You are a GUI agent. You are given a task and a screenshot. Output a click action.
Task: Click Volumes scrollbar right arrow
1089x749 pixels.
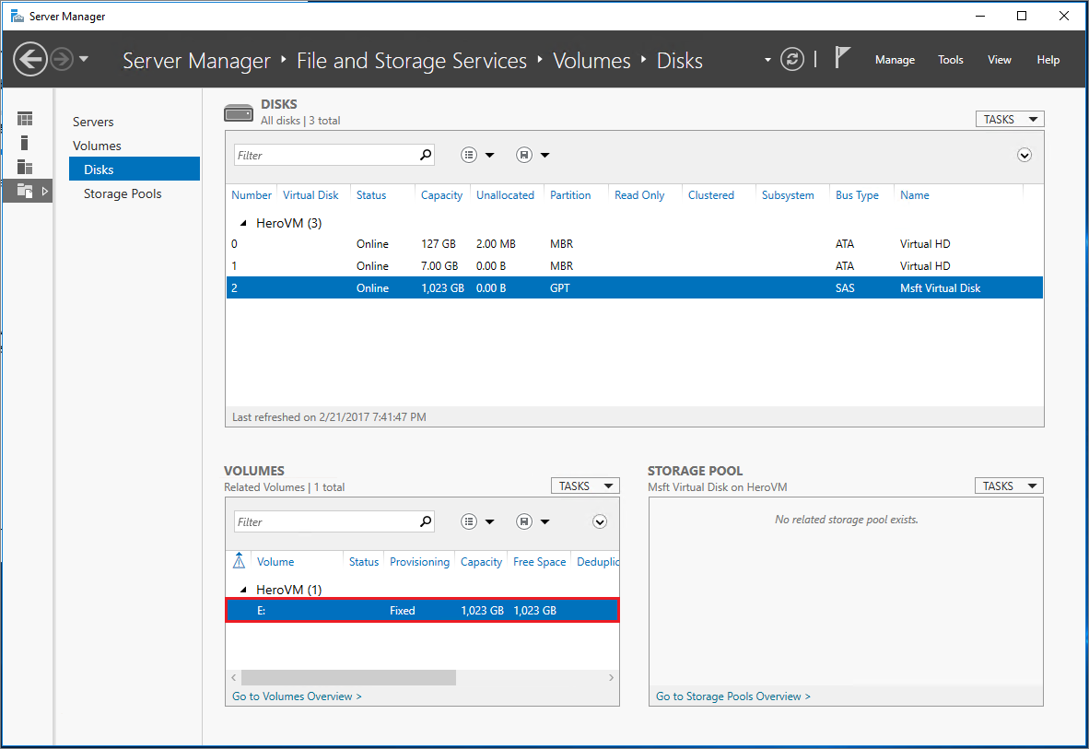(x=611, y=677)
